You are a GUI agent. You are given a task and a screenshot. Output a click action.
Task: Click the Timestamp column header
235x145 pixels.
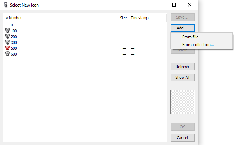[x=148, y=18]
